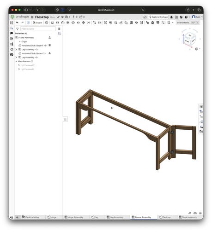The width and height of the screenshot is (212, 231).
Task: Select Horizontal Stab. Upper F <1> instance
Action: click(x=34, y=46)
